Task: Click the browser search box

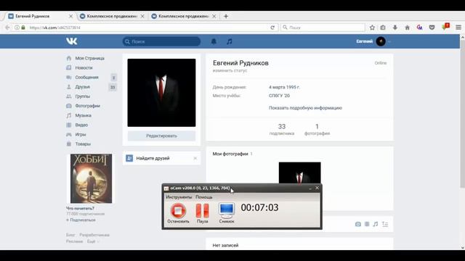Action: (323, 28)
